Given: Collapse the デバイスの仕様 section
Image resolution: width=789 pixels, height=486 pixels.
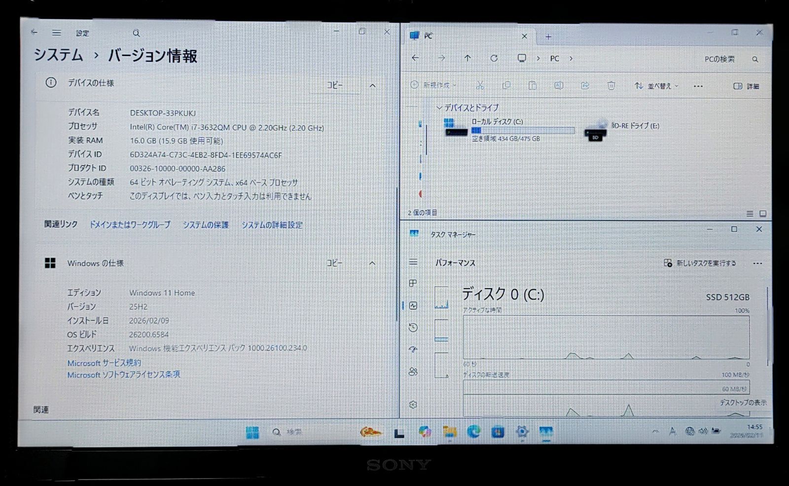Looking at the screenshot, I should [x=372, y=85].
